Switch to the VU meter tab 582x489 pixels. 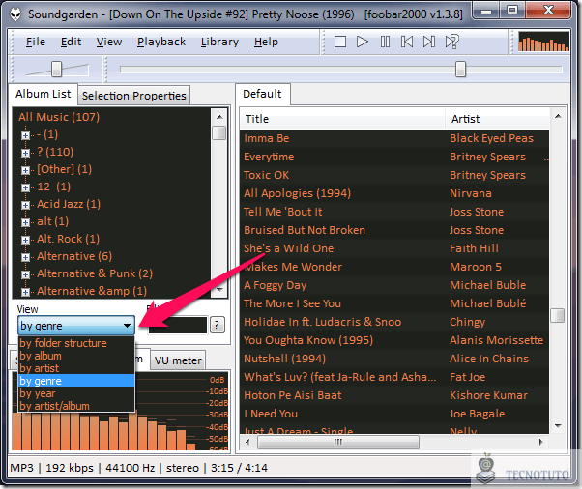[178, 360]
